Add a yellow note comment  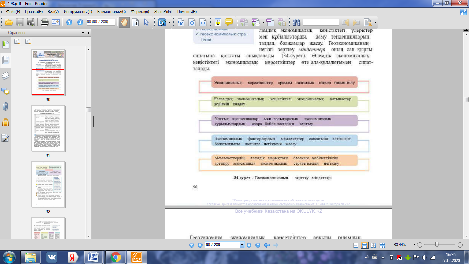tap(229, 22)
